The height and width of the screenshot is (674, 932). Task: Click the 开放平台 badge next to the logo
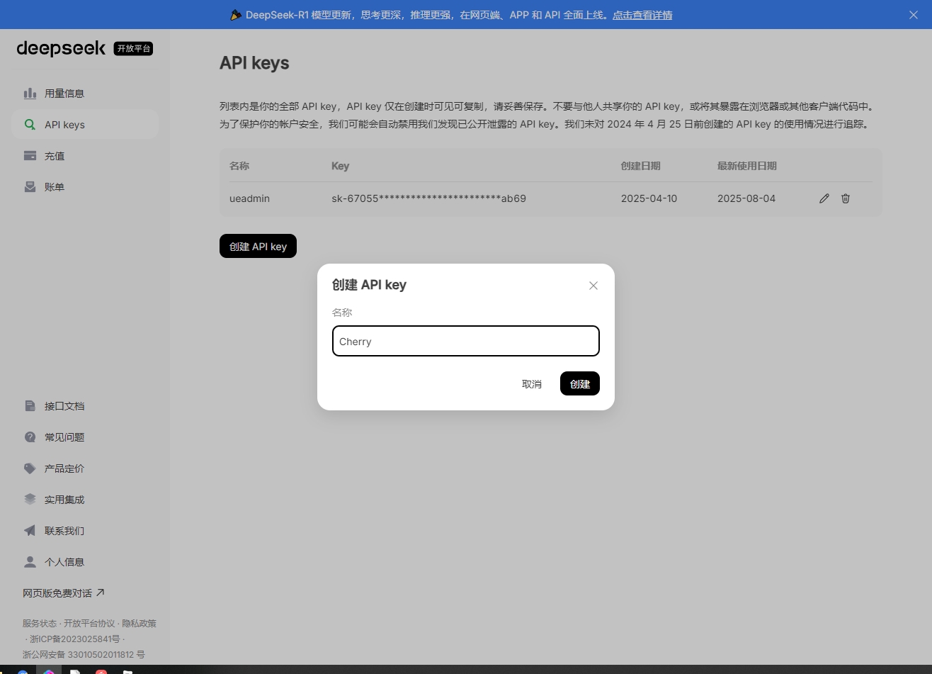[x=133, y=48]
